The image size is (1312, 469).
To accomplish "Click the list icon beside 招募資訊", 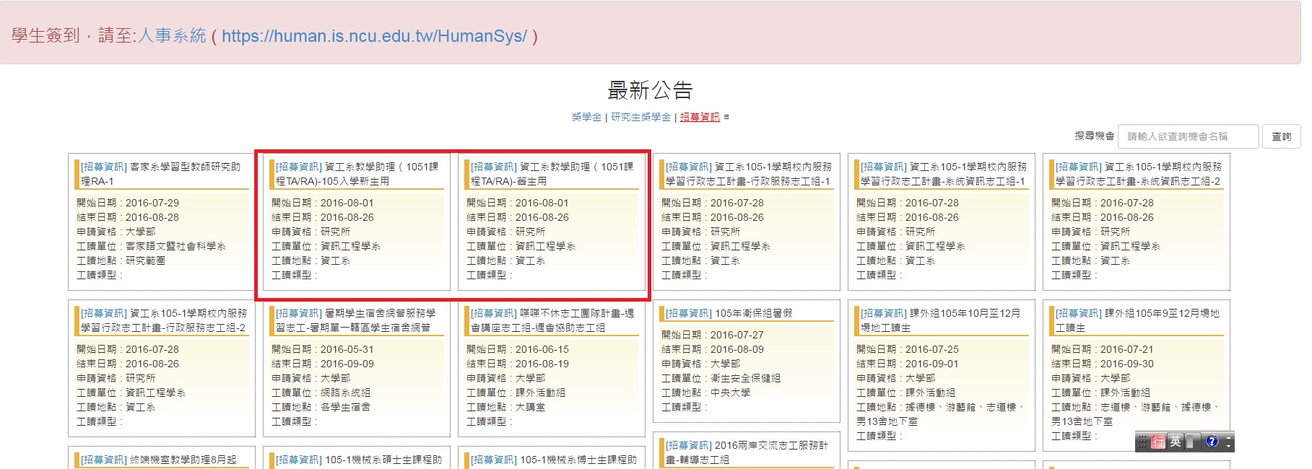I will point(726,117).
